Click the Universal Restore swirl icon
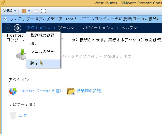The height and width of the screenshot is (134, 162). point(13,91)
